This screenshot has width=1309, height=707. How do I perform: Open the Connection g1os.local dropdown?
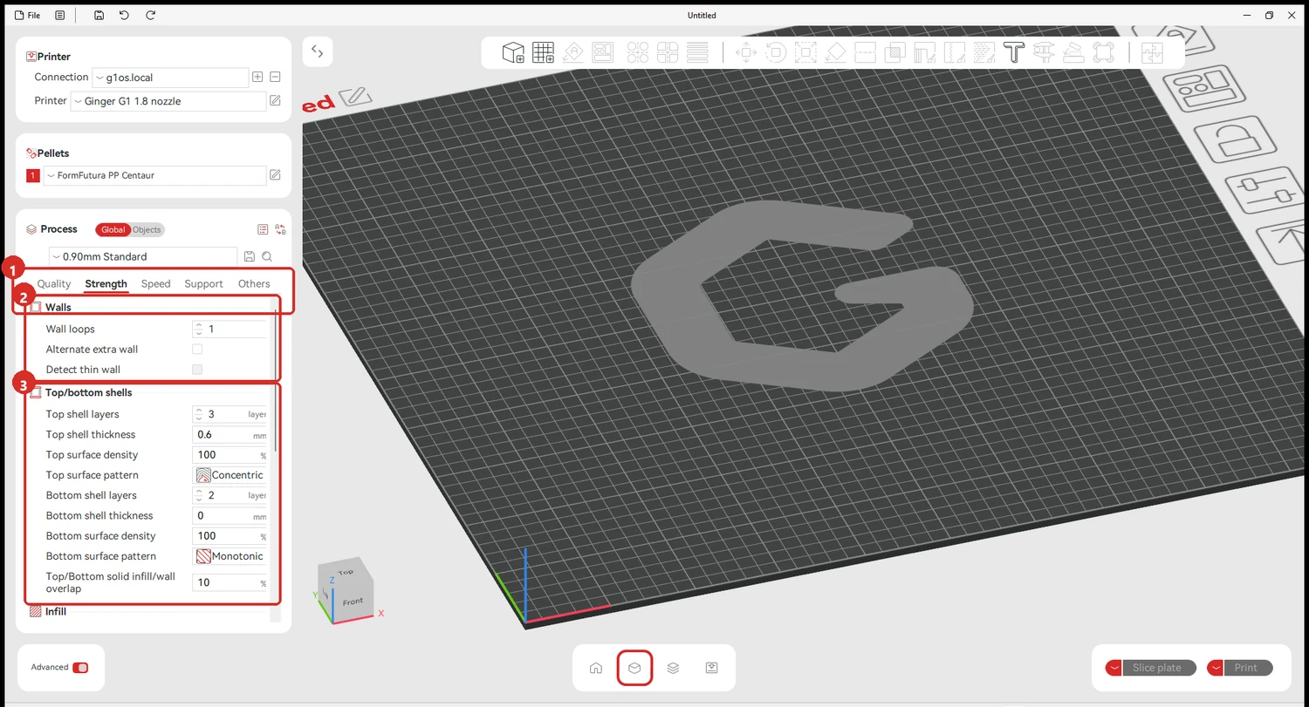pyautogui.click(x=170, y=78)
